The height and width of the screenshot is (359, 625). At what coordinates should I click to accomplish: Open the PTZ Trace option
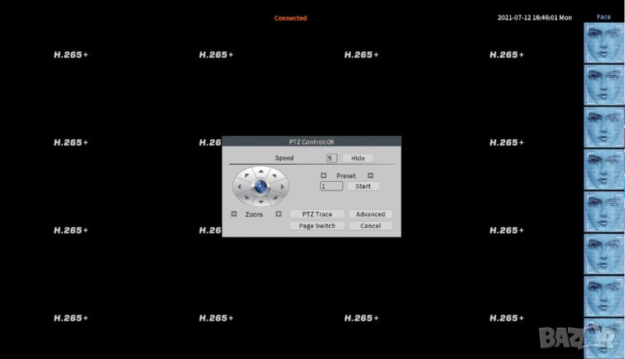[317, 214]
